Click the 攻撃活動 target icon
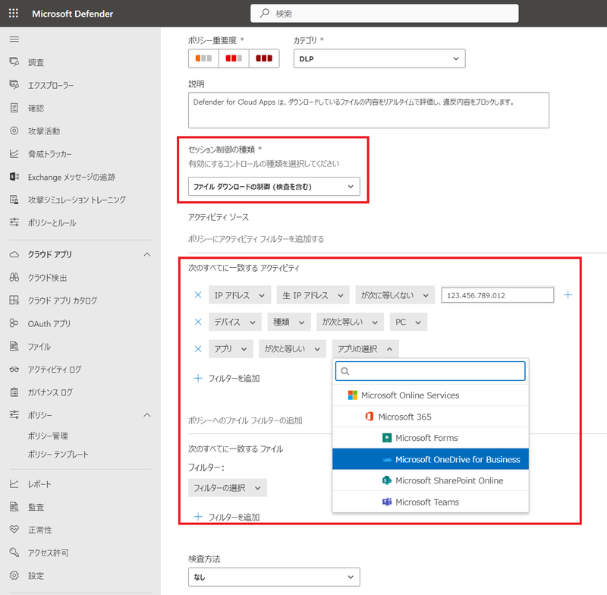607x595 pixels. tap(14, 131)
